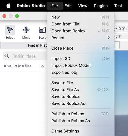This screenshot has width=128, height=136.
Task: Click Export as .obj
Action: 81,72
